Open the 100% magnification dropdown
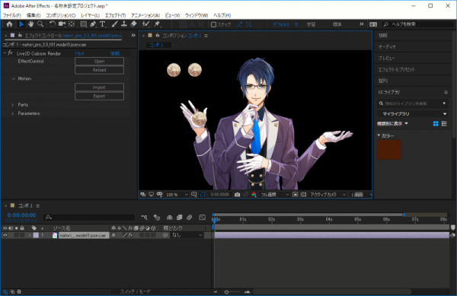The height and width of the screenshot is (296, 457). click(177, 195)
